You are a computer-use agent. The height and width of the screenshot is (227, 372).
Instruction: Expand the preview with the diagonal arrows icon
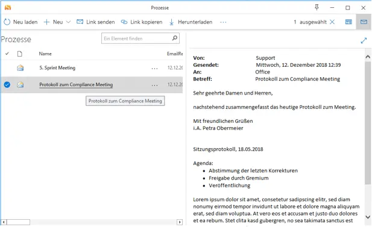click(364, 40)
